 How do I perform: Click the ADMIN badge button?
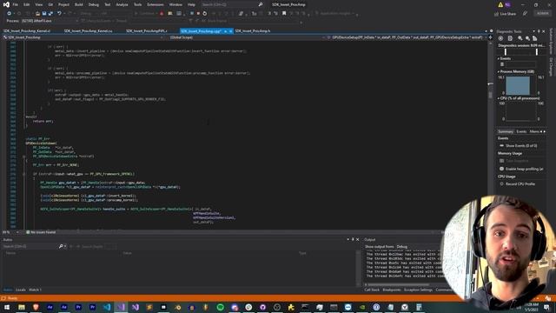pyautogui.click(x=542, y=13)
